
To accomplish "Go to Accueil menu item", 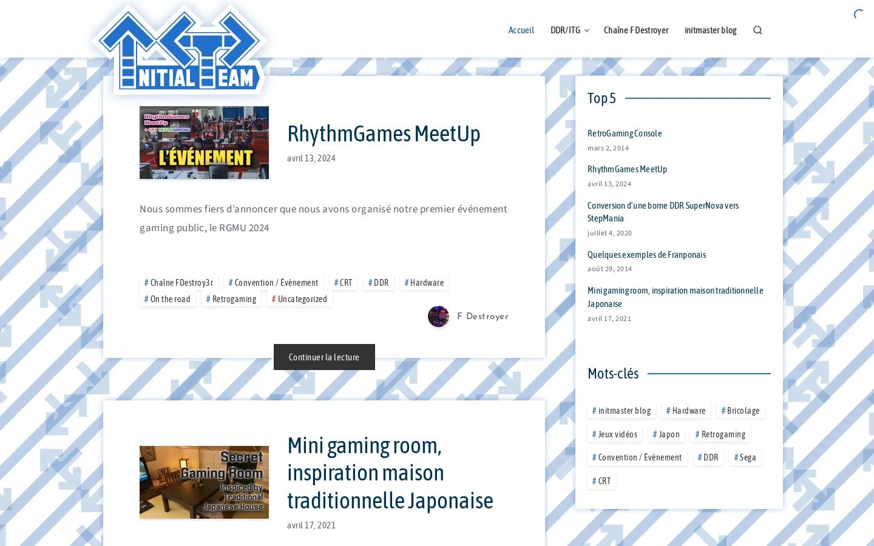I will [521, 30].
